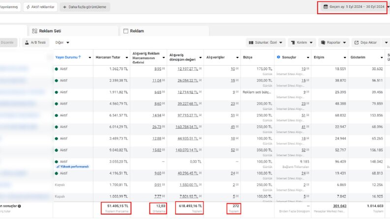Click the info icon beside sonuçlar summary label
This screenshot has height=219, width=390.
19,206
